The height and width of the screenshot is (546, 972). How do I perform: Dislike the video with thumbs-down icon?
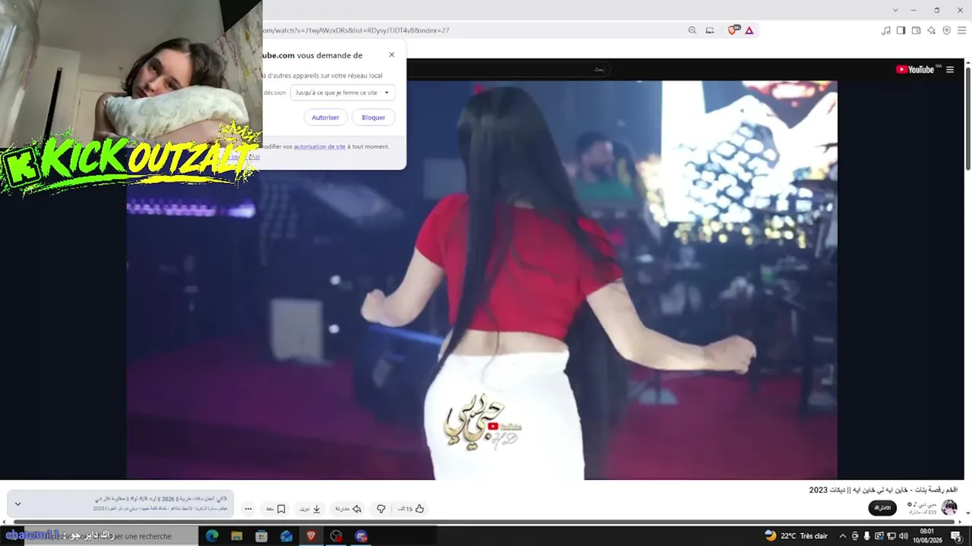point(381,509)
